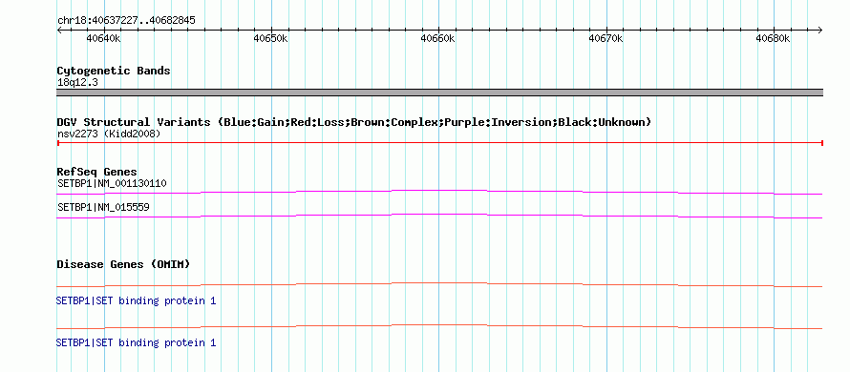The height and width of the screenshot is (372, 850).
Task: Click the 40660k ruler tick label
Action: tap(438, 39)
